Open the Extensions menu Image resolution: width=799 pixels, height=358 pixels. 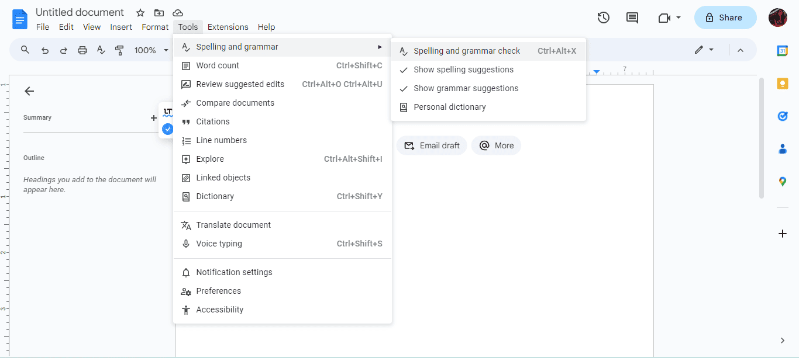click(x=228, y=27)
